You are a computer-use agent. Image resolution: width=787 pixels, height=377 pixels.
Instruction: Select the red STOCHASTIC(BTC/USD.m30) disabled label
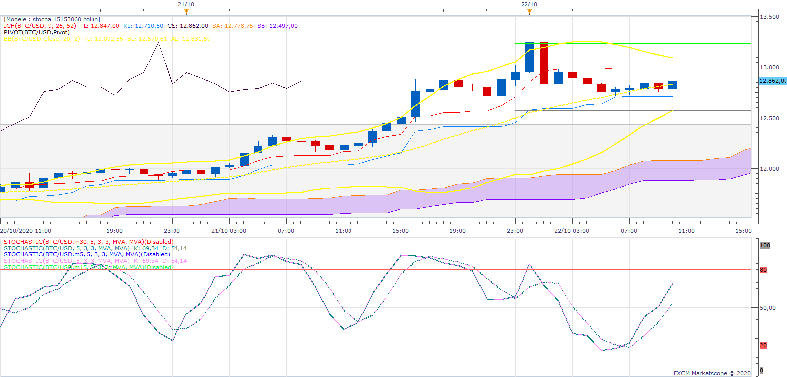pyautogui.click(x=88, y=242)
